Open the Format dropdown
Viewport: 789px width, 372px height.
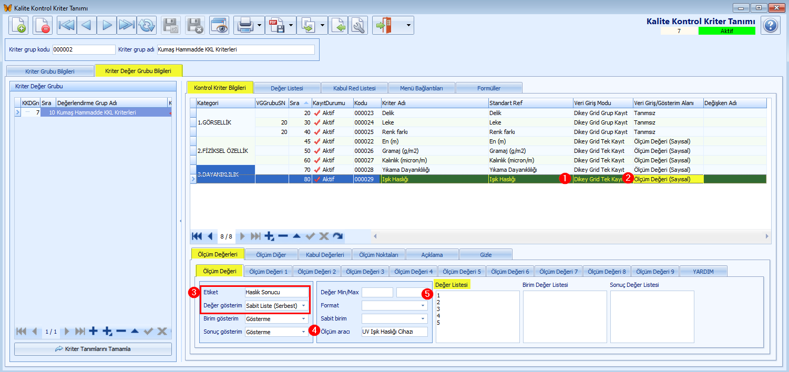pos(423,305)
